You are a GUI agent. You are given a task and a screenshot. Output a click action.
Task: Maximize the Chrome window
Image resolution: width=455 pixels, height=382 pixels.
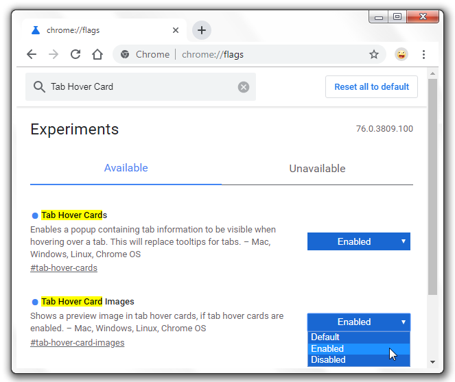pyautogui.click(x=397, y=17)
